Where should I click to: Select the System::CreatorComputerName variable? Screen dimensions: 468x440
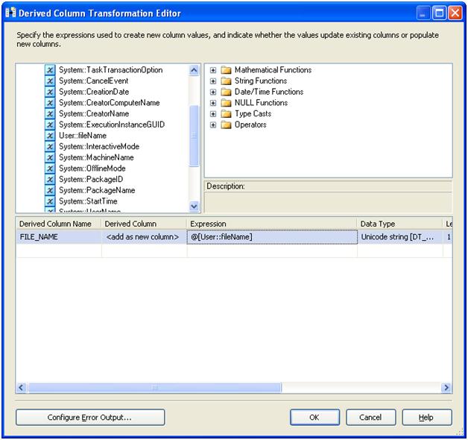[110, 103]
